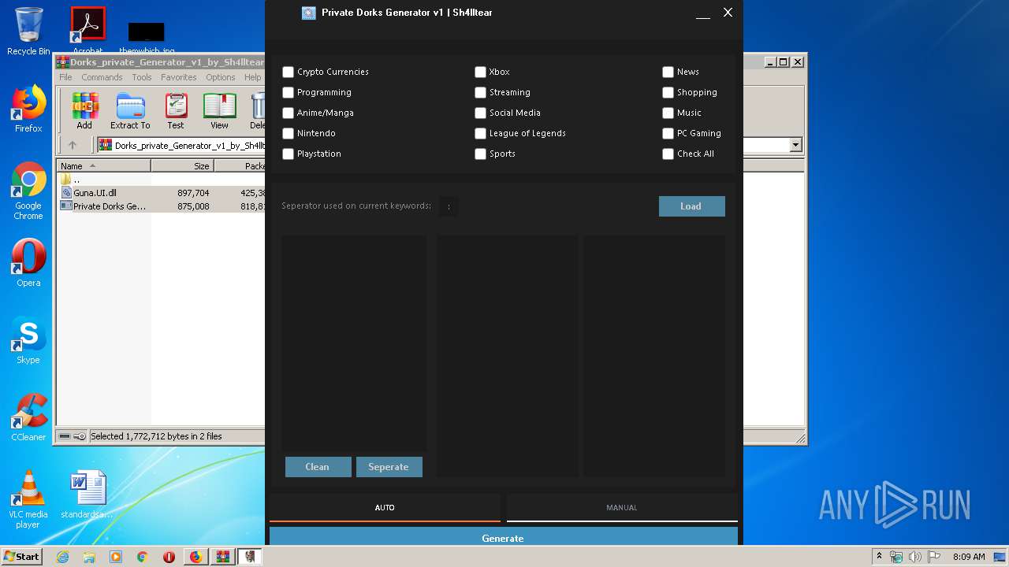Check the Crypto Currencies checkbox
The height and width of the screenshot is (567, 1009).
click(289, 72)
